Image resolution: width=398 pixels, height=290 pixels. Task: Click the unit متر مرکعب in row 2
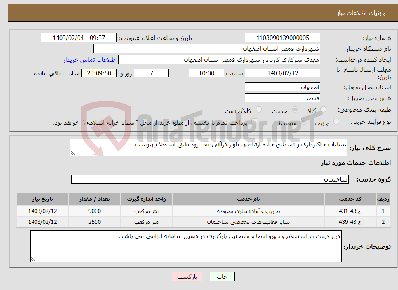coord(146,222)
